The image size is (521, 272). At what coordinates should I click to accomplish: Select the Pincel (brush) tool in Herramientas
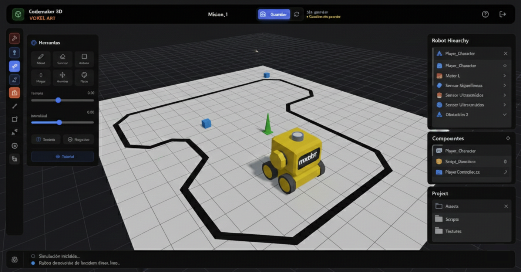pos(41,59)
